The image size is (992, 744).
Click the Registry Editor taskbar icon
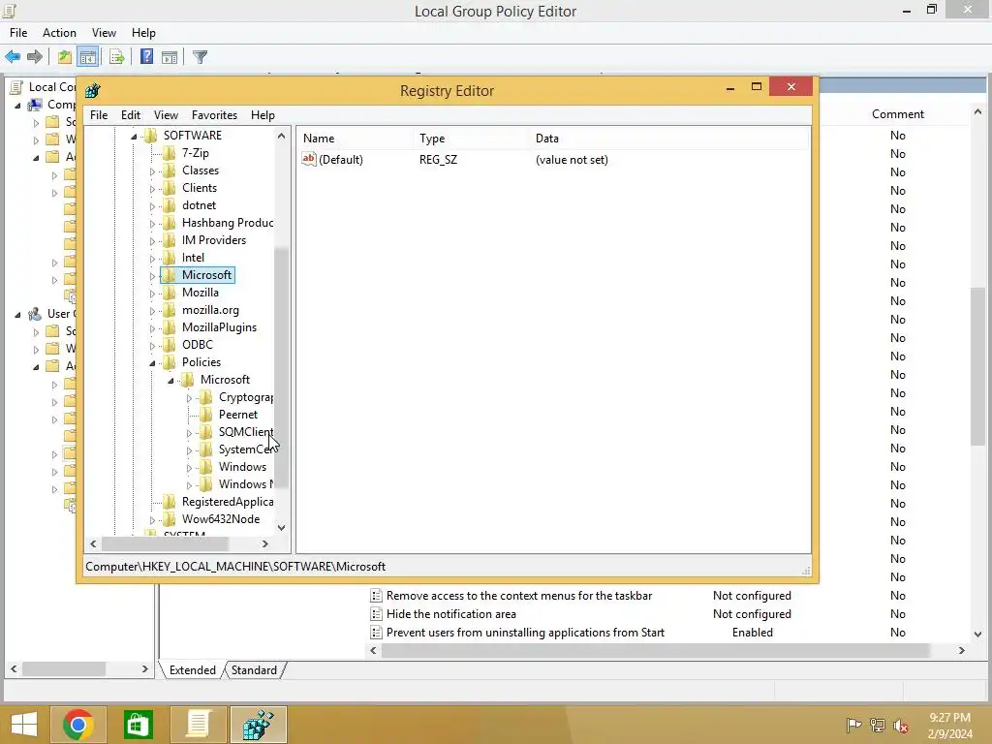[x=258, y=725]
